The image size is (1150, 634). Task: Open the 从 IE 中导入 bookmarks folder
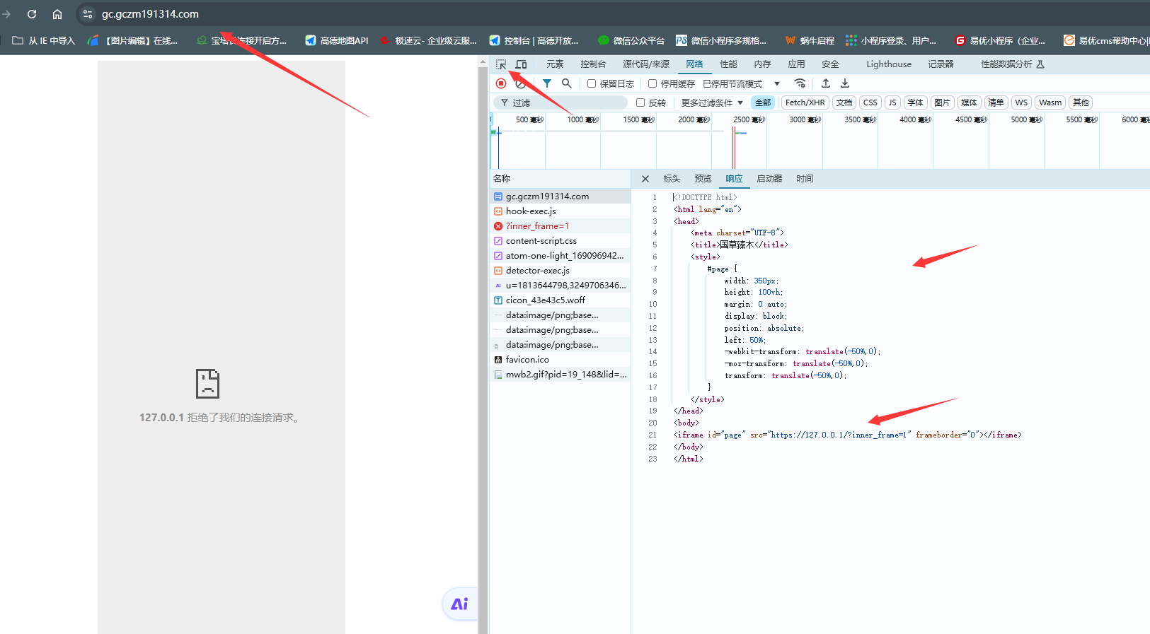(43, 40)
